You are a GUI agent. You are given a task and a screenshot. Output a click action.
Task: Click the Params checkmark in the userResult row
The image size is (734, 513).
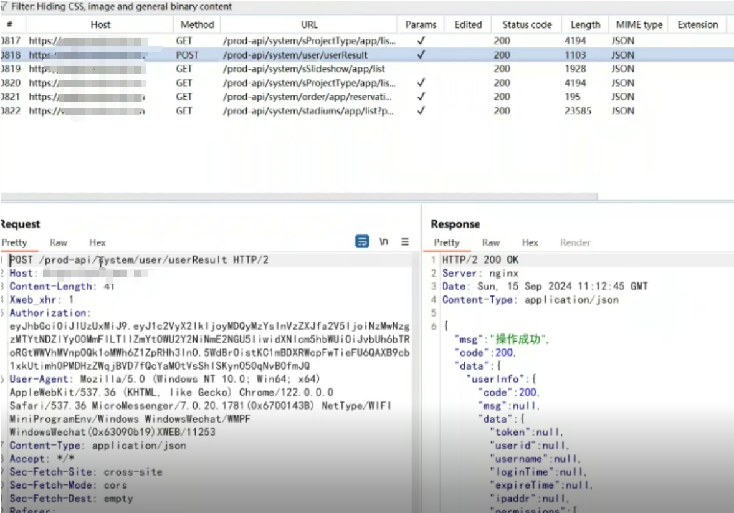click(421, 55)
